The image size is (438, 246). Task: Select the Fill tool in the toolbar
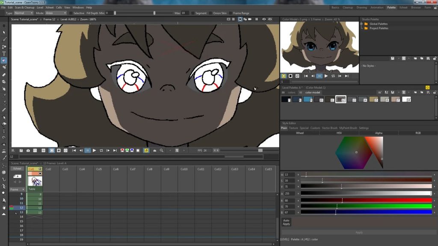[x=4, y=61]
